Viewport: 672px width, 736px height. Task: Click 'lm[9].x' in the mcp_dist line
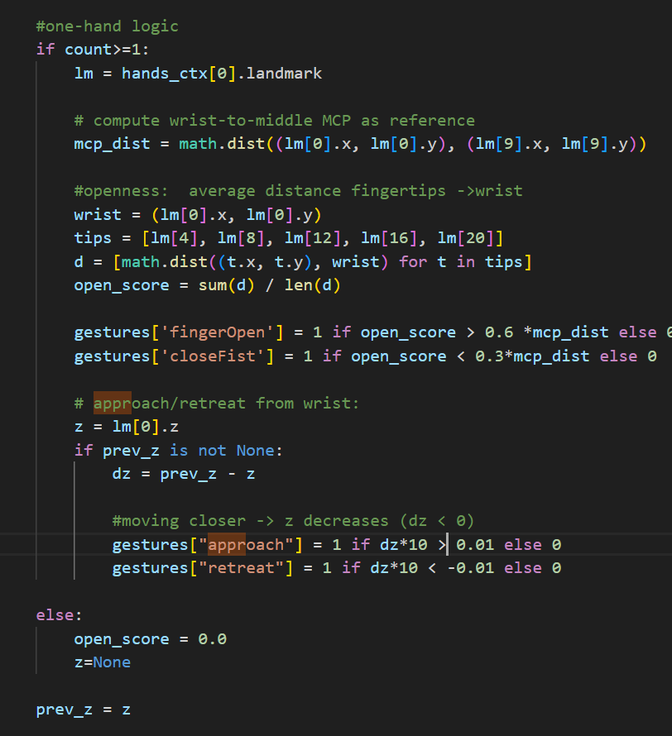click(x=507, y=144)
